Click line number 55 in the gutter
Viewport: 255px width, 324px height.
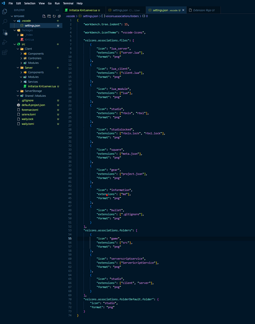tap(70, 238)
